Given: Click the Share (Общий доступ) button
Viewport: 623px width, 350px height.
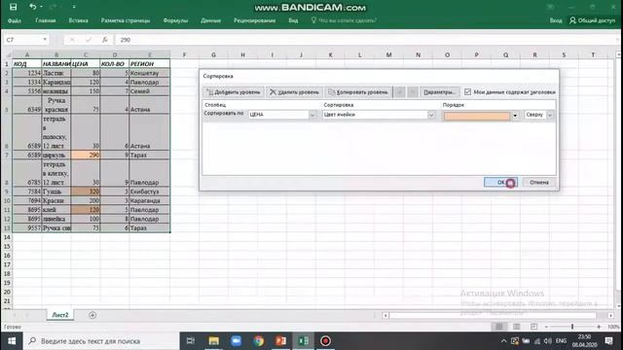Looking at the screenshot, I should (x=593, y=20).
